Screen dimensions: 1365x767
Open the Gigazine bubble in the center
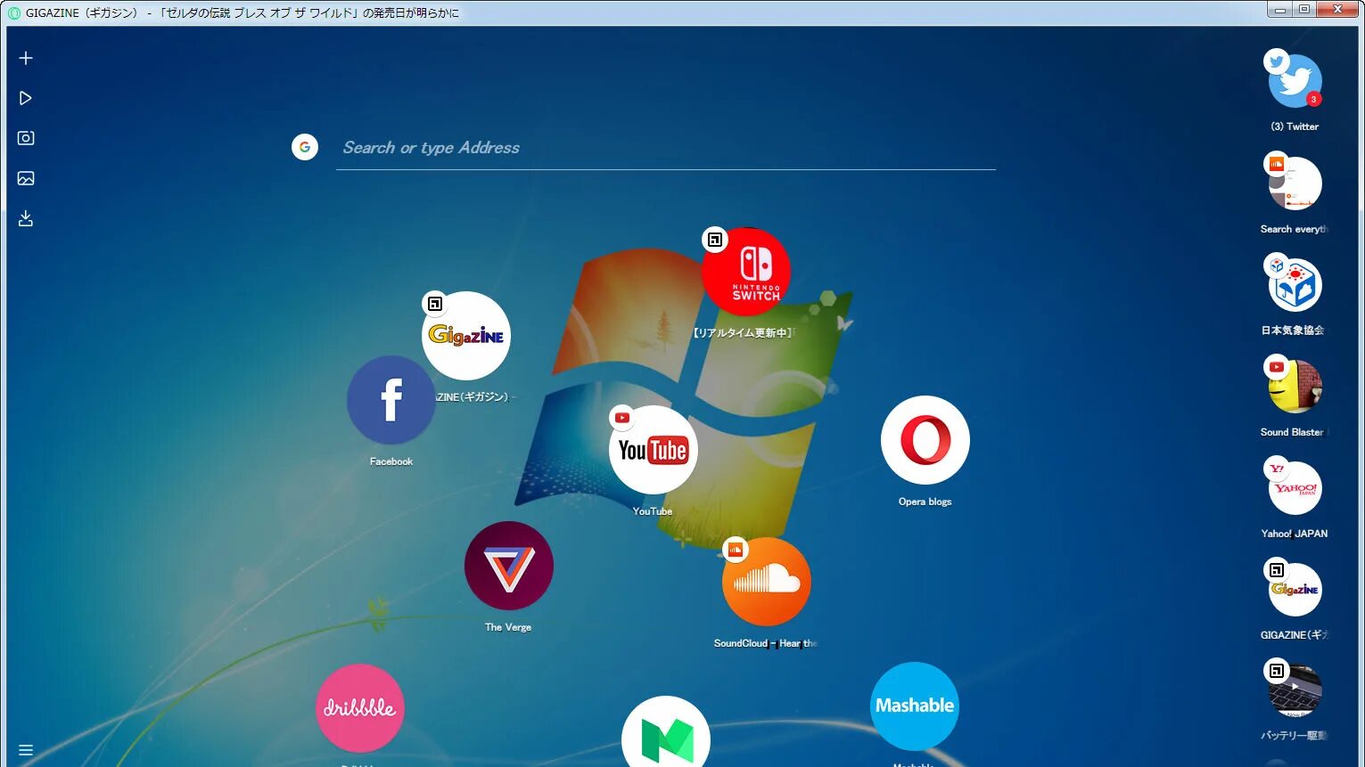pos(466,336)
